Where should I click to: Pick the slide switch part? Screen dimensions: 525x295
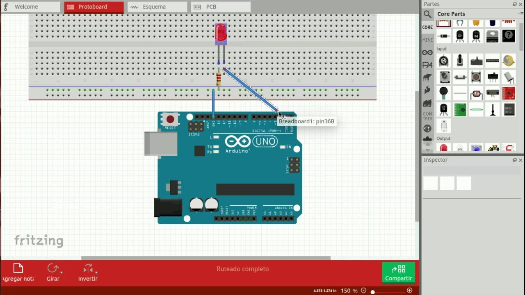(x=492, y=77)
